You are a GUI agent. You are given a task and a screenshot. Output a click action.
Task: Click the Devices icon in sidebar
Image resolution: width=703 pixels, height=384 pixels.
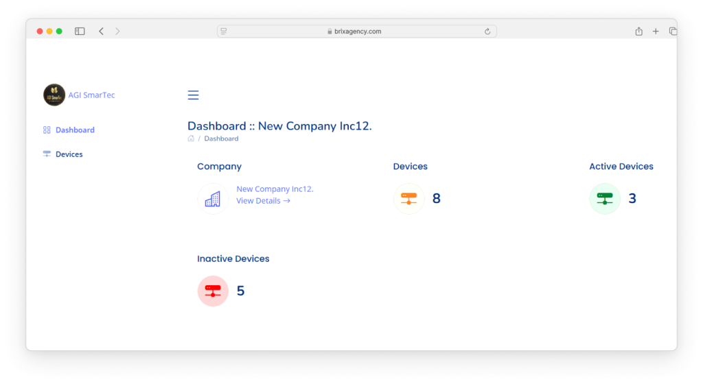tap(47, 154)
